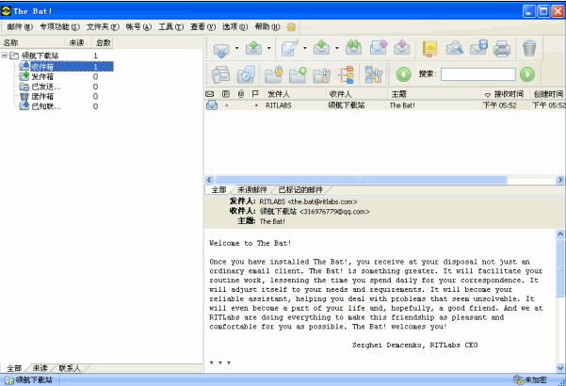
Task: Select the 已知联... folder
Action: coord(46,106)
